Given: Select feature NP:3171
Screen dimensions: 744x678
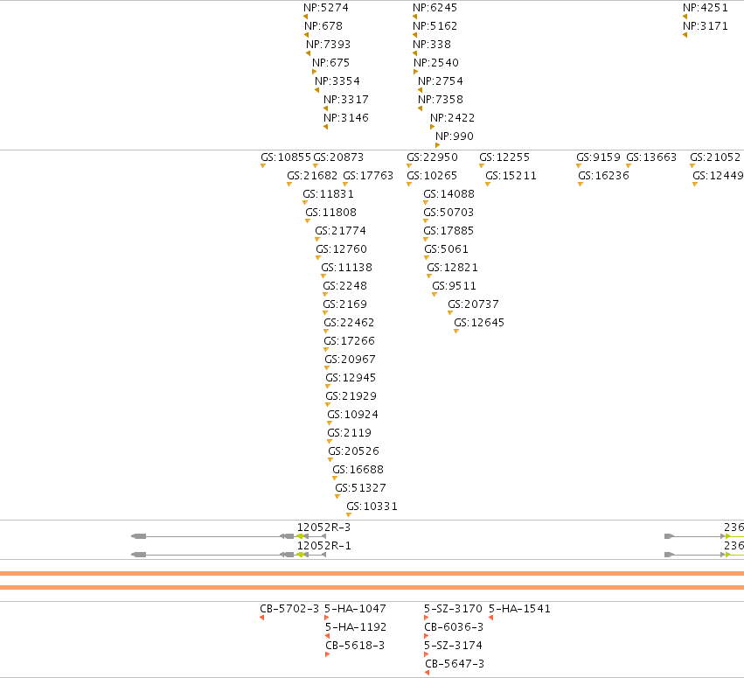Looking at the screenshot, I should (x=706, y=26).
